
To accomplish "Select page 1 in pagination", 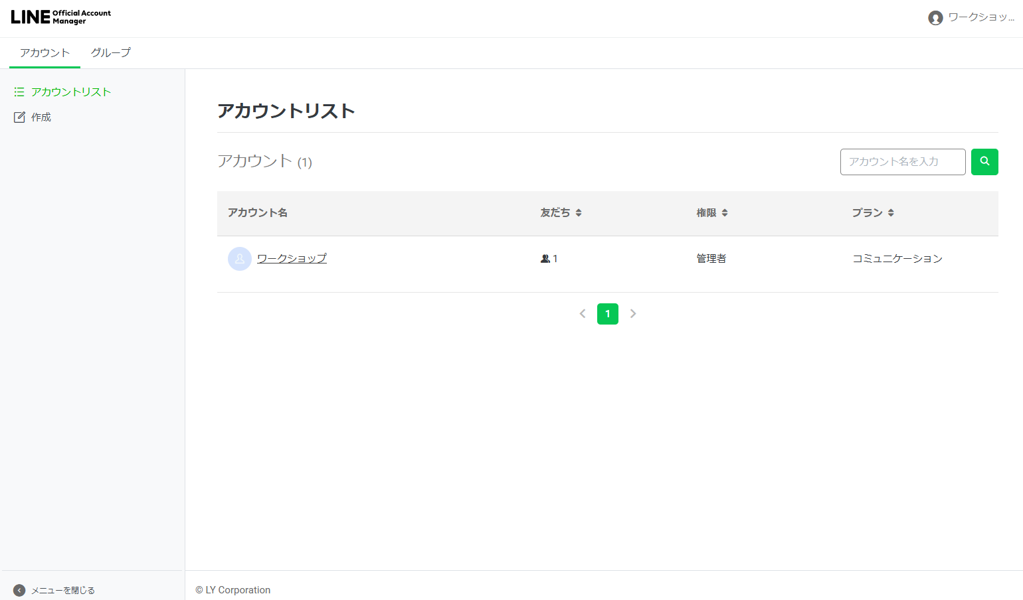I will point(607,313).
